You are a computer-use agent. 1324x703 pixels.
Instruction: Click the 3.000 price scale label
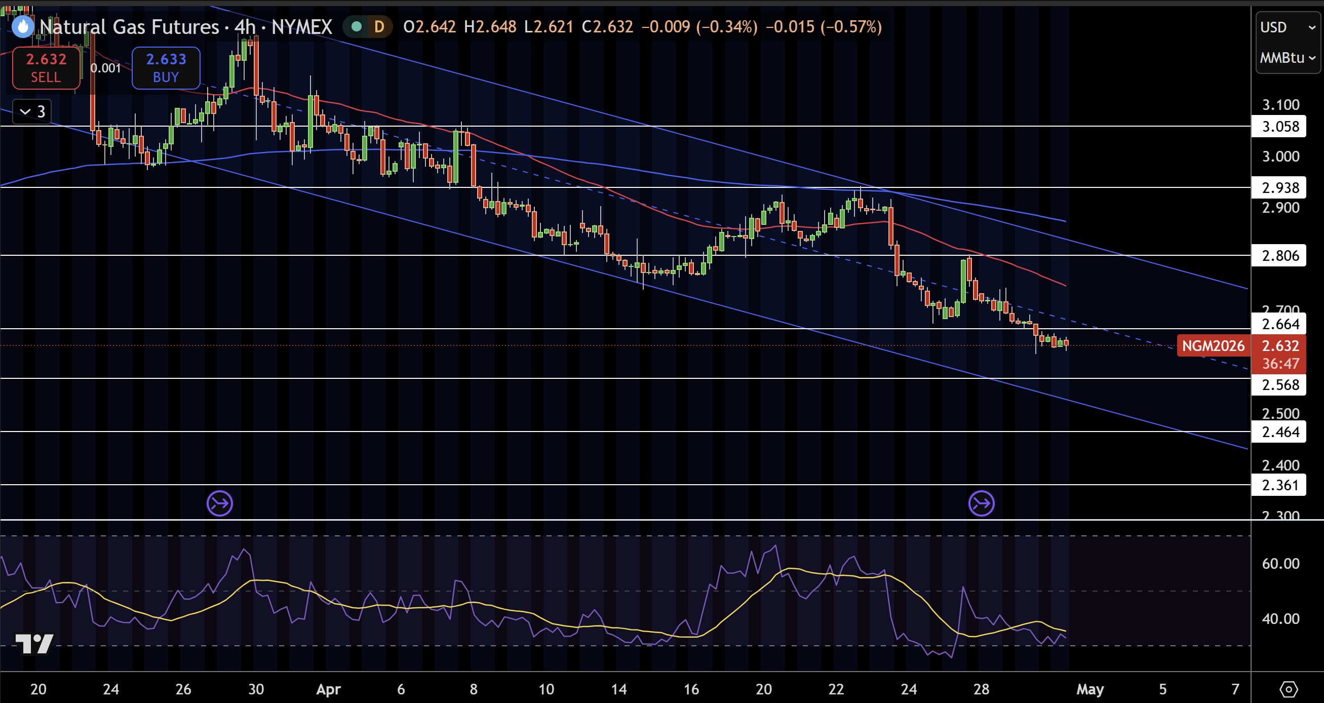pos(1280,156)
